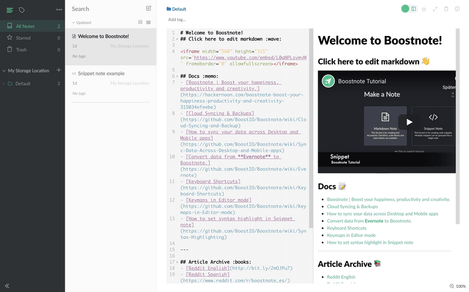Open the Updated sort dropdown

tap(81, 23)
